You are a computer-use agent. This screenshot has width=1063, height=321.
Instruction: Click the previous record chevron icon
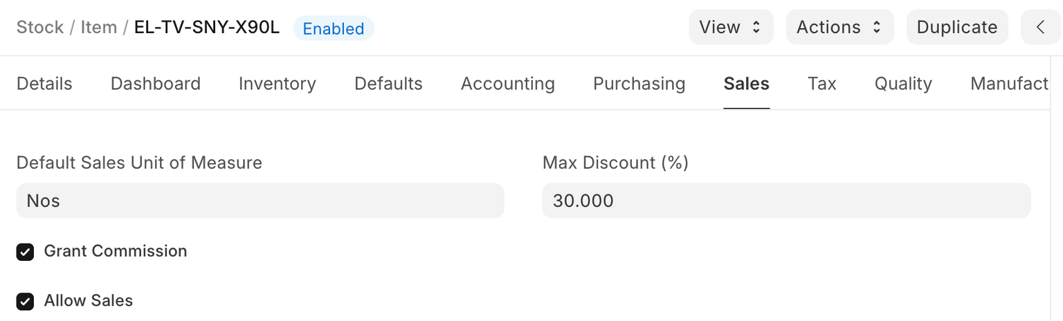[1040, 27]
